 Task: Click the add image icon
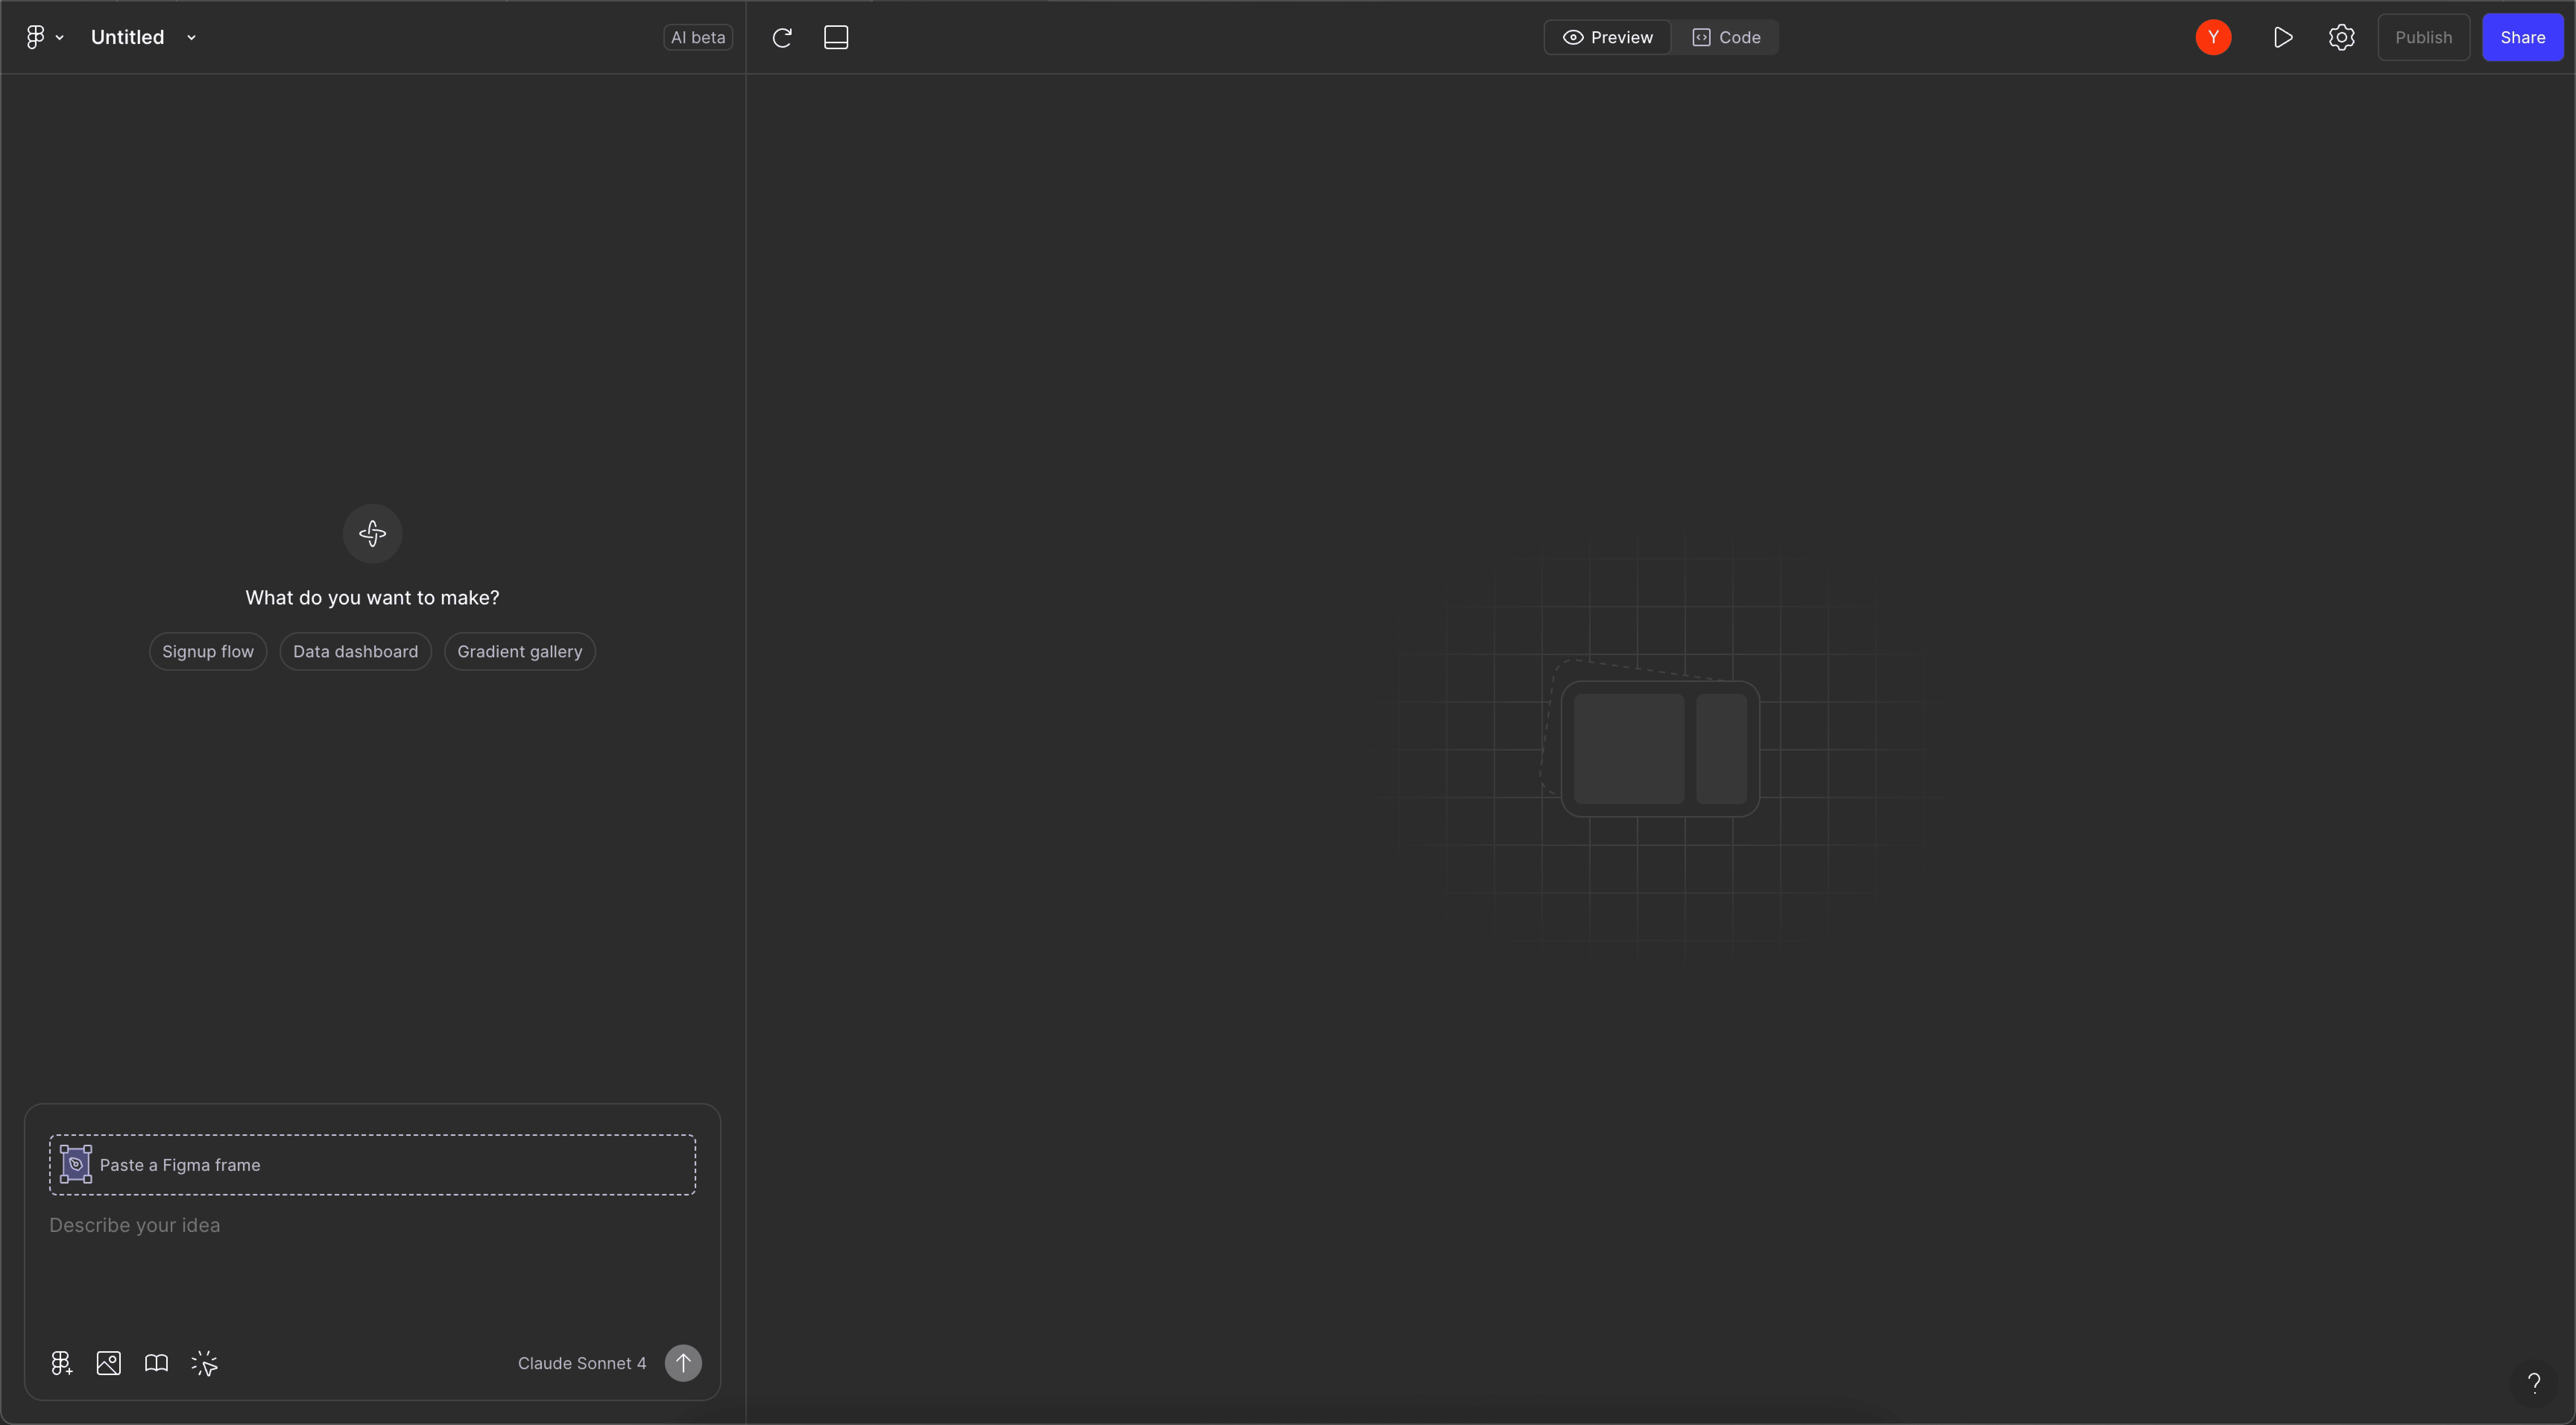(109, 1363)
